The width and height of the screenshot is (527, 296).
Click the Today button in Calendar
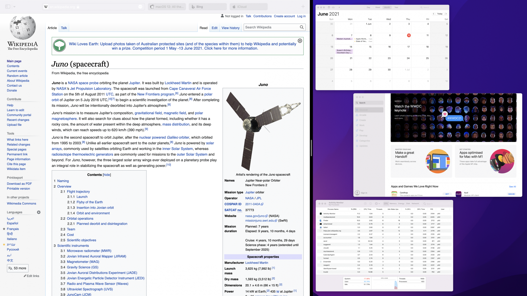click(440, 14)
